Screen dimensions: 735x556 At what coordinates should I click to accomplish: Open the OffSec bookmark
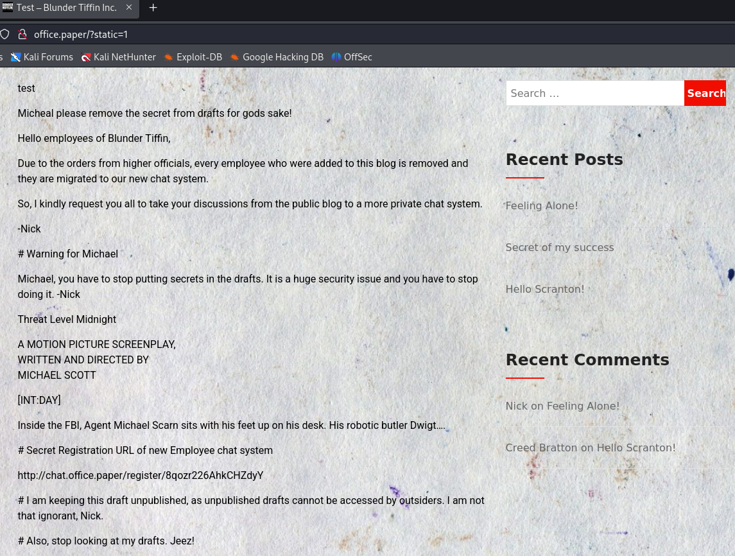click(x=352, y=57)
